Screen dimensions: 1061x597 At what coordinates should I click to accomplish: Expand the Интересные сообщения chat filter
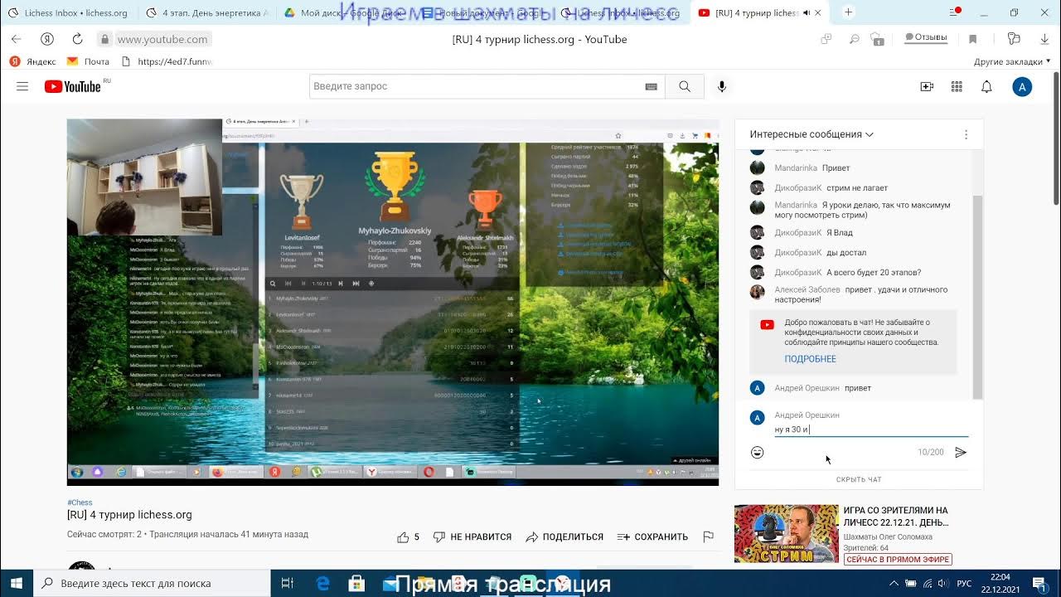tap(811, 134)
